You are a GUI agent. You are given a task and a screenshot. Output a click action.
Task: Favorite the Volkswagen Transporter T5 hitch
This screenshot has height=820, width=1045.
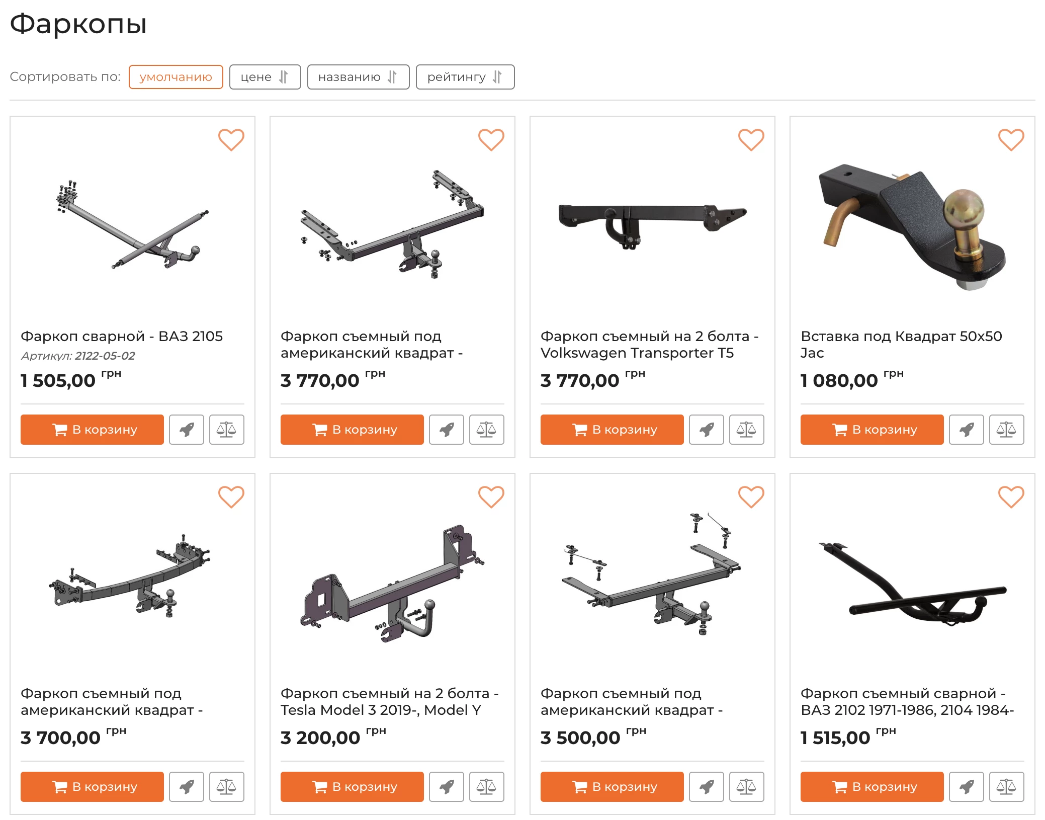click(x=751, y=140)
